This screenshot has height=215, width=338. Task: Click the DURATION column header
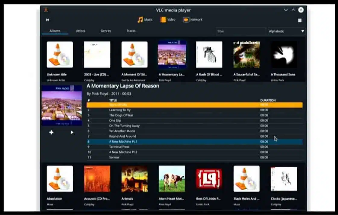tap(268, 100)
